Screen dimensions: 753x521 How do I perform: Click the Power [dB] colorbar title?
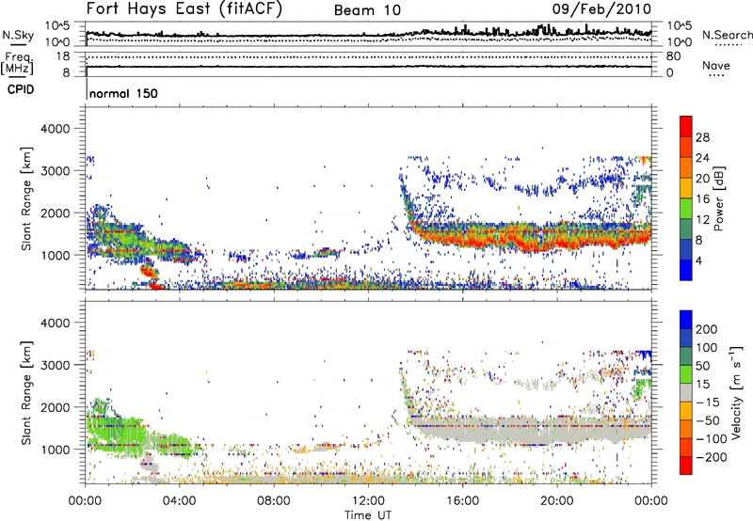point(719,198)
